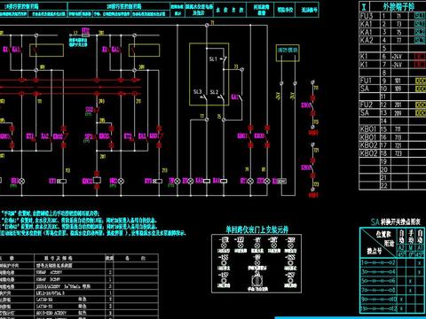
Task: Select terminal number 18 for KBO2
Action: [383, 153]
